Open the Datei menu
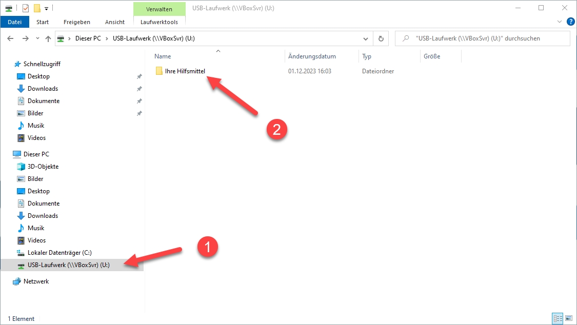 [x=15, y=22]
